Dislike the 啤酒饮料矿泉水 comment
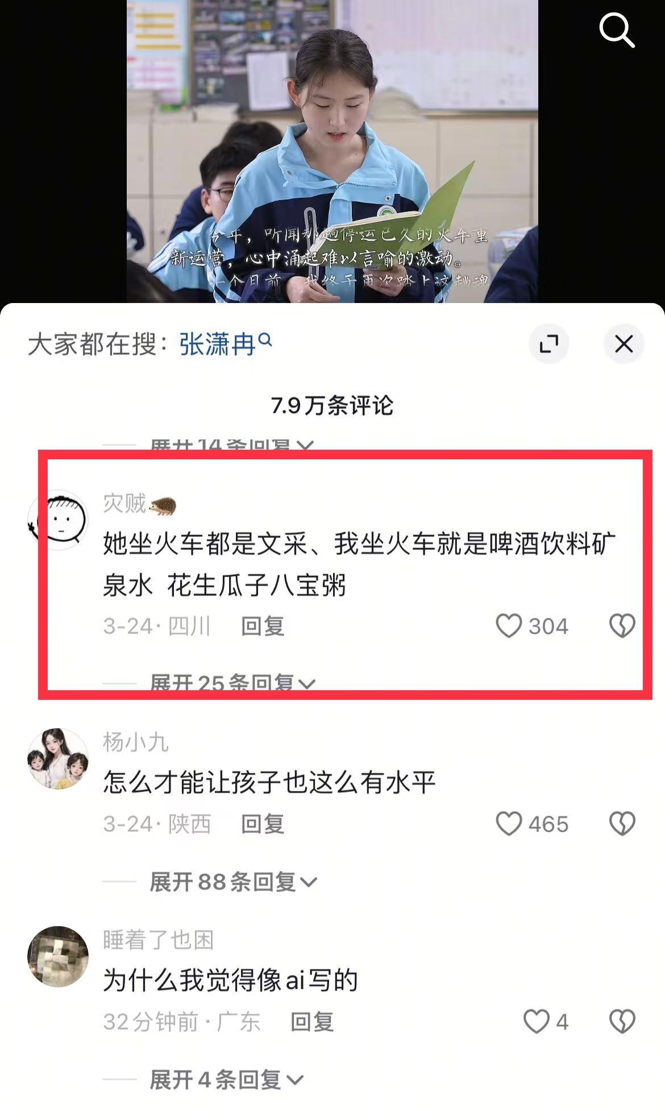665x1120 pixels. 622,626
